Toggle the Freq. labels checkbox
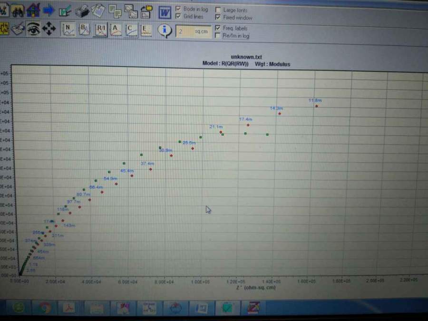Image resolution: width=428 pixels, height=321 pixels. tap(217, 28)
